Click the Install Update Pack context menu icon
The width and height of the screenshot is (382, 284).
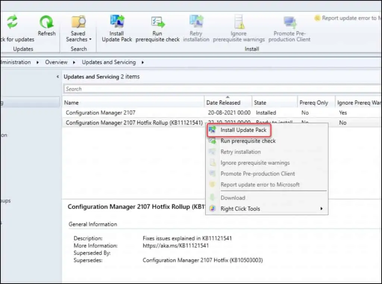point(212,130)
